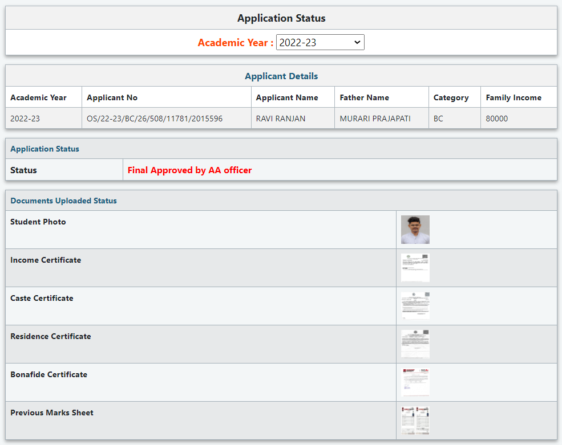Open the Caste Certificate document thumbnail
This screenshot has height=445, width=562.
click(x=415, y=306)
